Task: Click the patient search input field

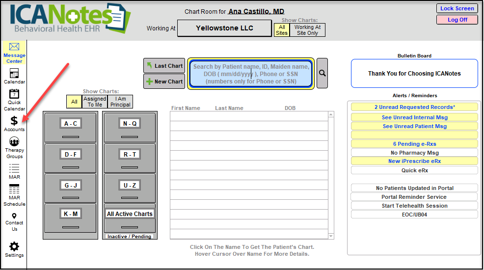Action: 251,74
